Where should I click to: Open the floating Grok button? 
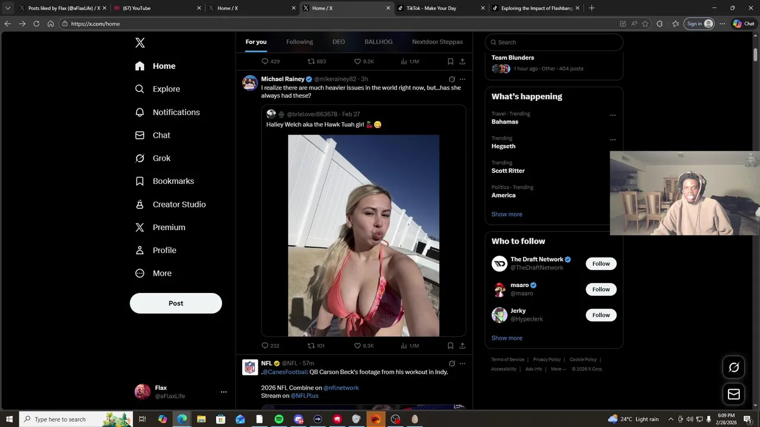[x=734, y=367]
